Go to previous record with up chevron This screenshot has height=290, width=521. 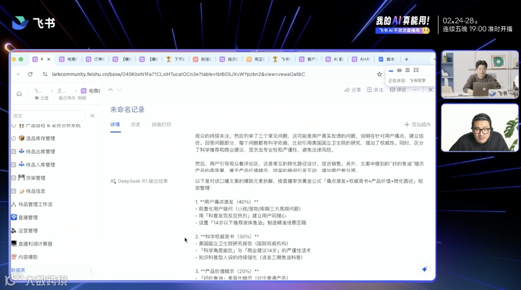[x=110, y=90]
